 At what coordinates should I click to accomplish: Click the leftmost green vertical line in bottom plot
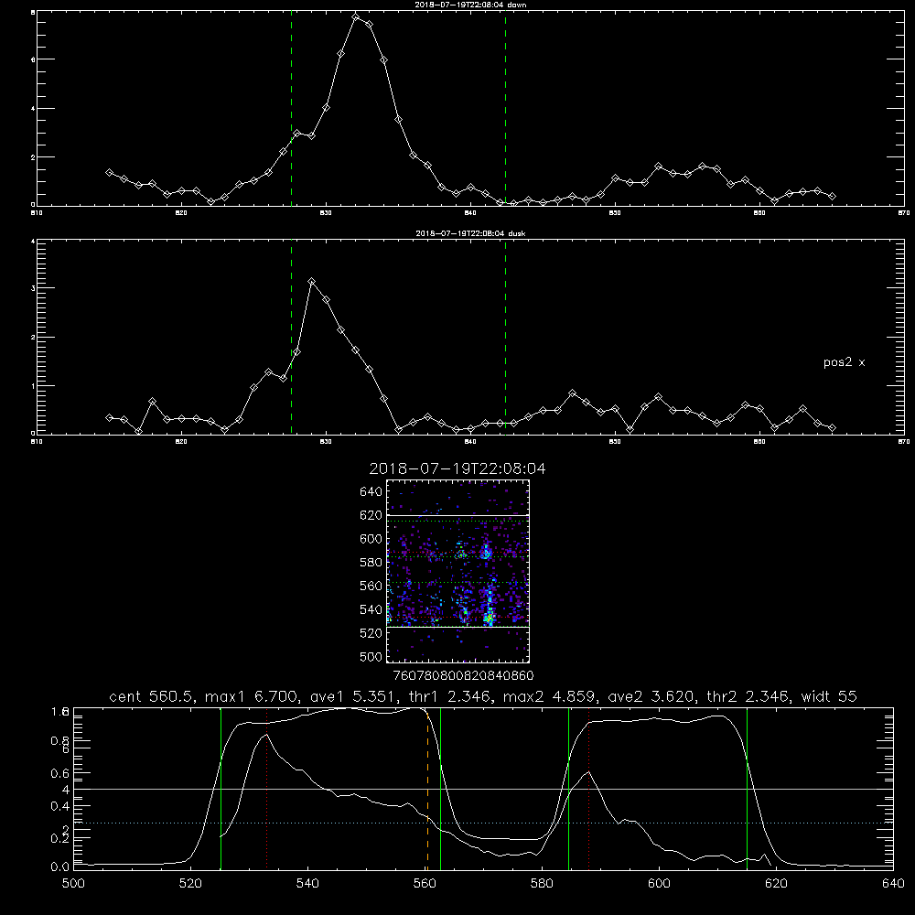coord(221,789)
